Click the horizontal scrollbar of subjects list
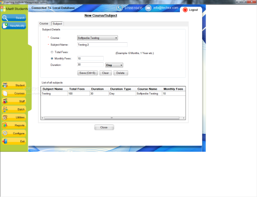257x197 pixels. (x=112, y=118)
